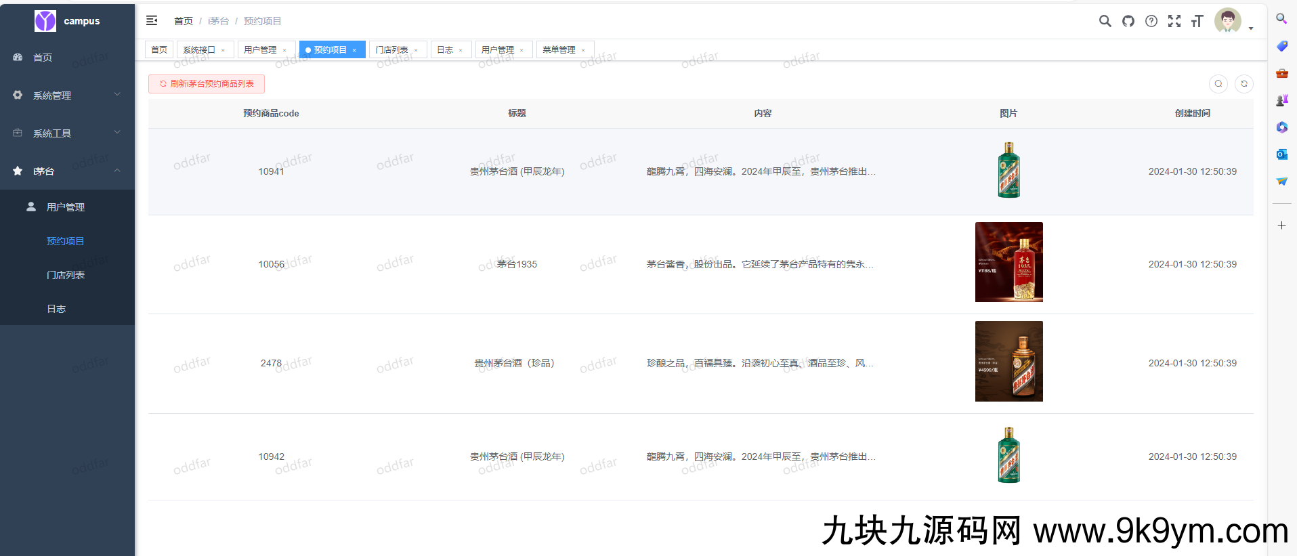Open the Outlook sidebar icon
The height and width of the screenshot is (556, 1297).
(x=1281, y=154)
